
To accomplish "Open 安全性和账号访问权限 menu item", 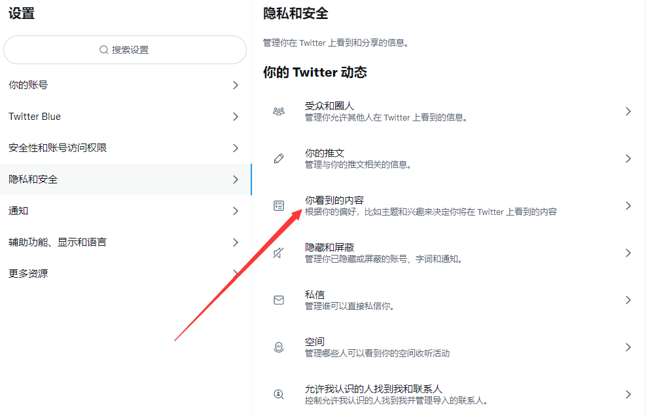I will pyautogui.click(x=126, y=148).
